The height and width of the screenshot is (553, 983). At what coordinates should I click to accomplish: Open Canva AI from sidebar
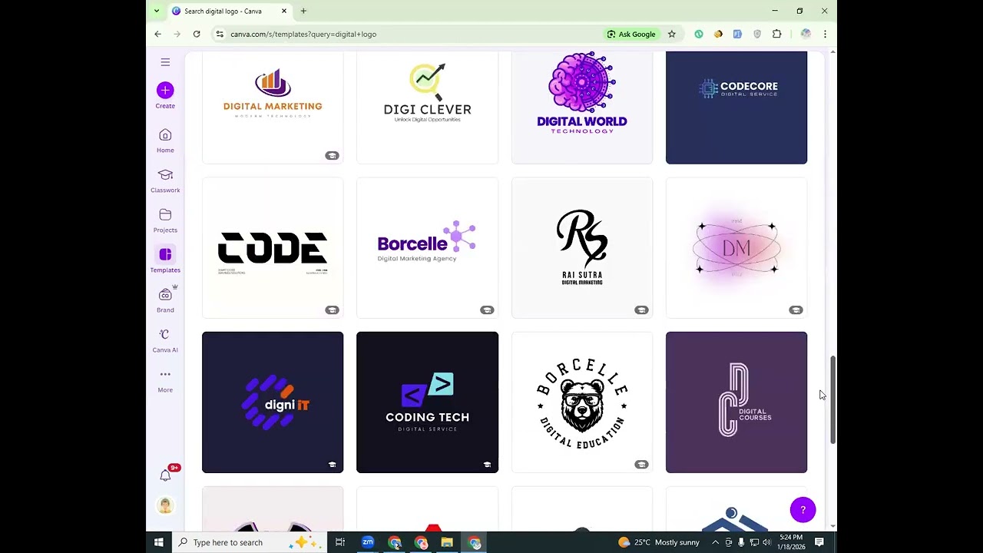[165, 341]
